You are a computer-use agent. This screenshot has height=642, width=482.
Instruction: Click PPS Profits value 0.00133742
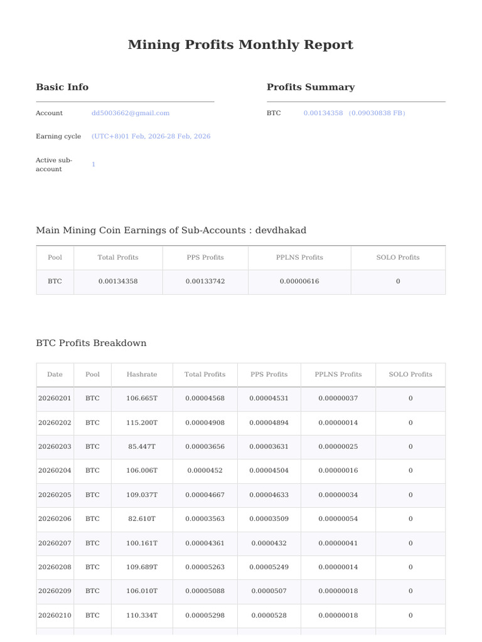[x=205, y=282]
